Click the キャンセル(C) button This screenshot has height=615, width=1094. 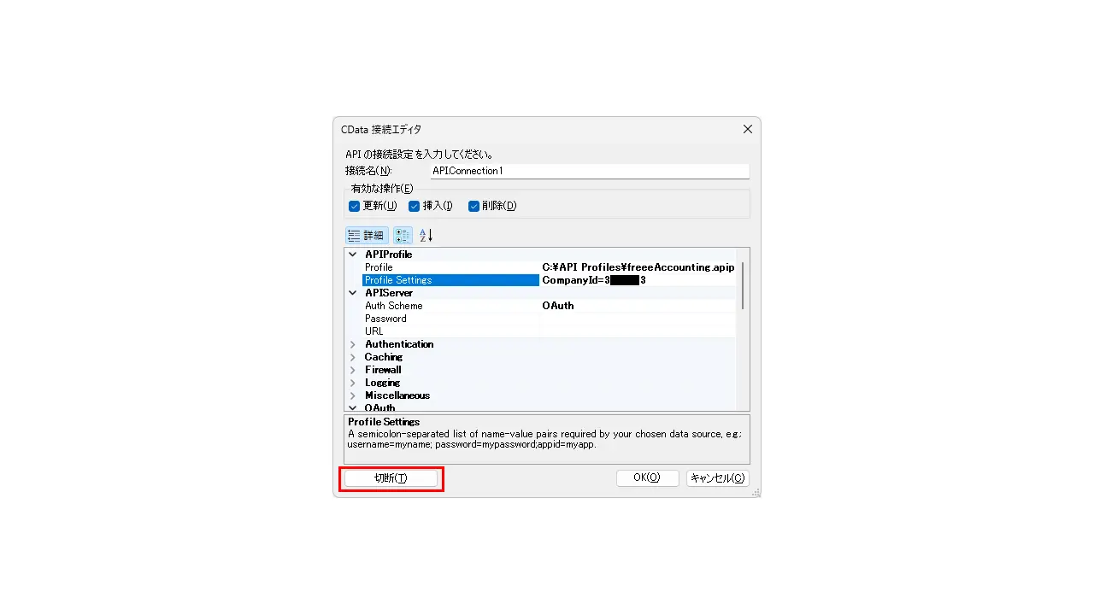718,478
